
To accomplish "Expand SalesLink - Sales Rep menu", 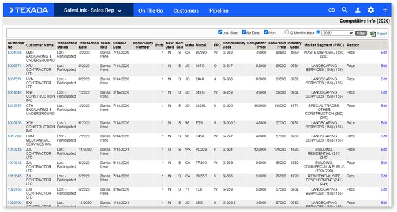I will click(x=93, y=10).
